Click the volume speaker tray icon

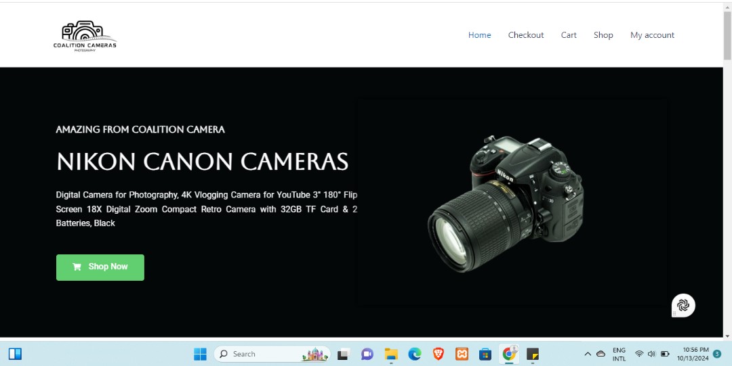(652, 354)
